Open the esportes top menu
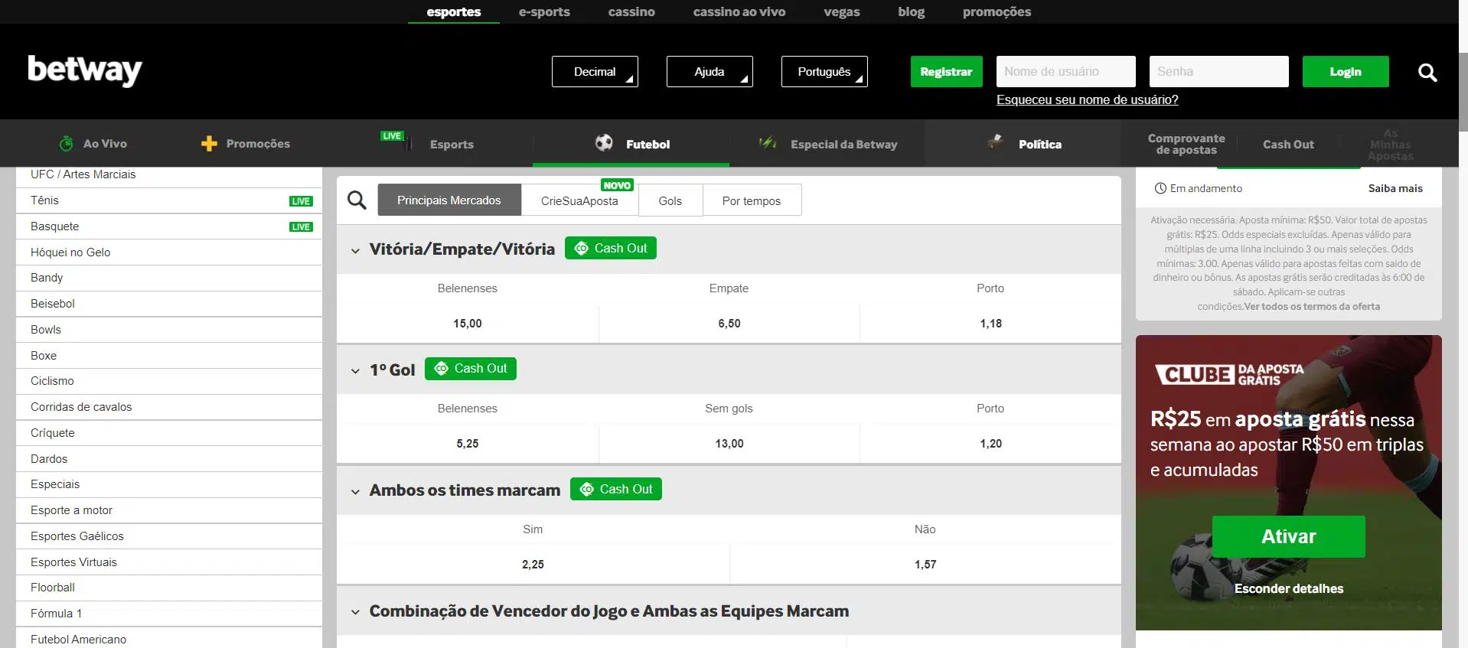 point(454,11)
